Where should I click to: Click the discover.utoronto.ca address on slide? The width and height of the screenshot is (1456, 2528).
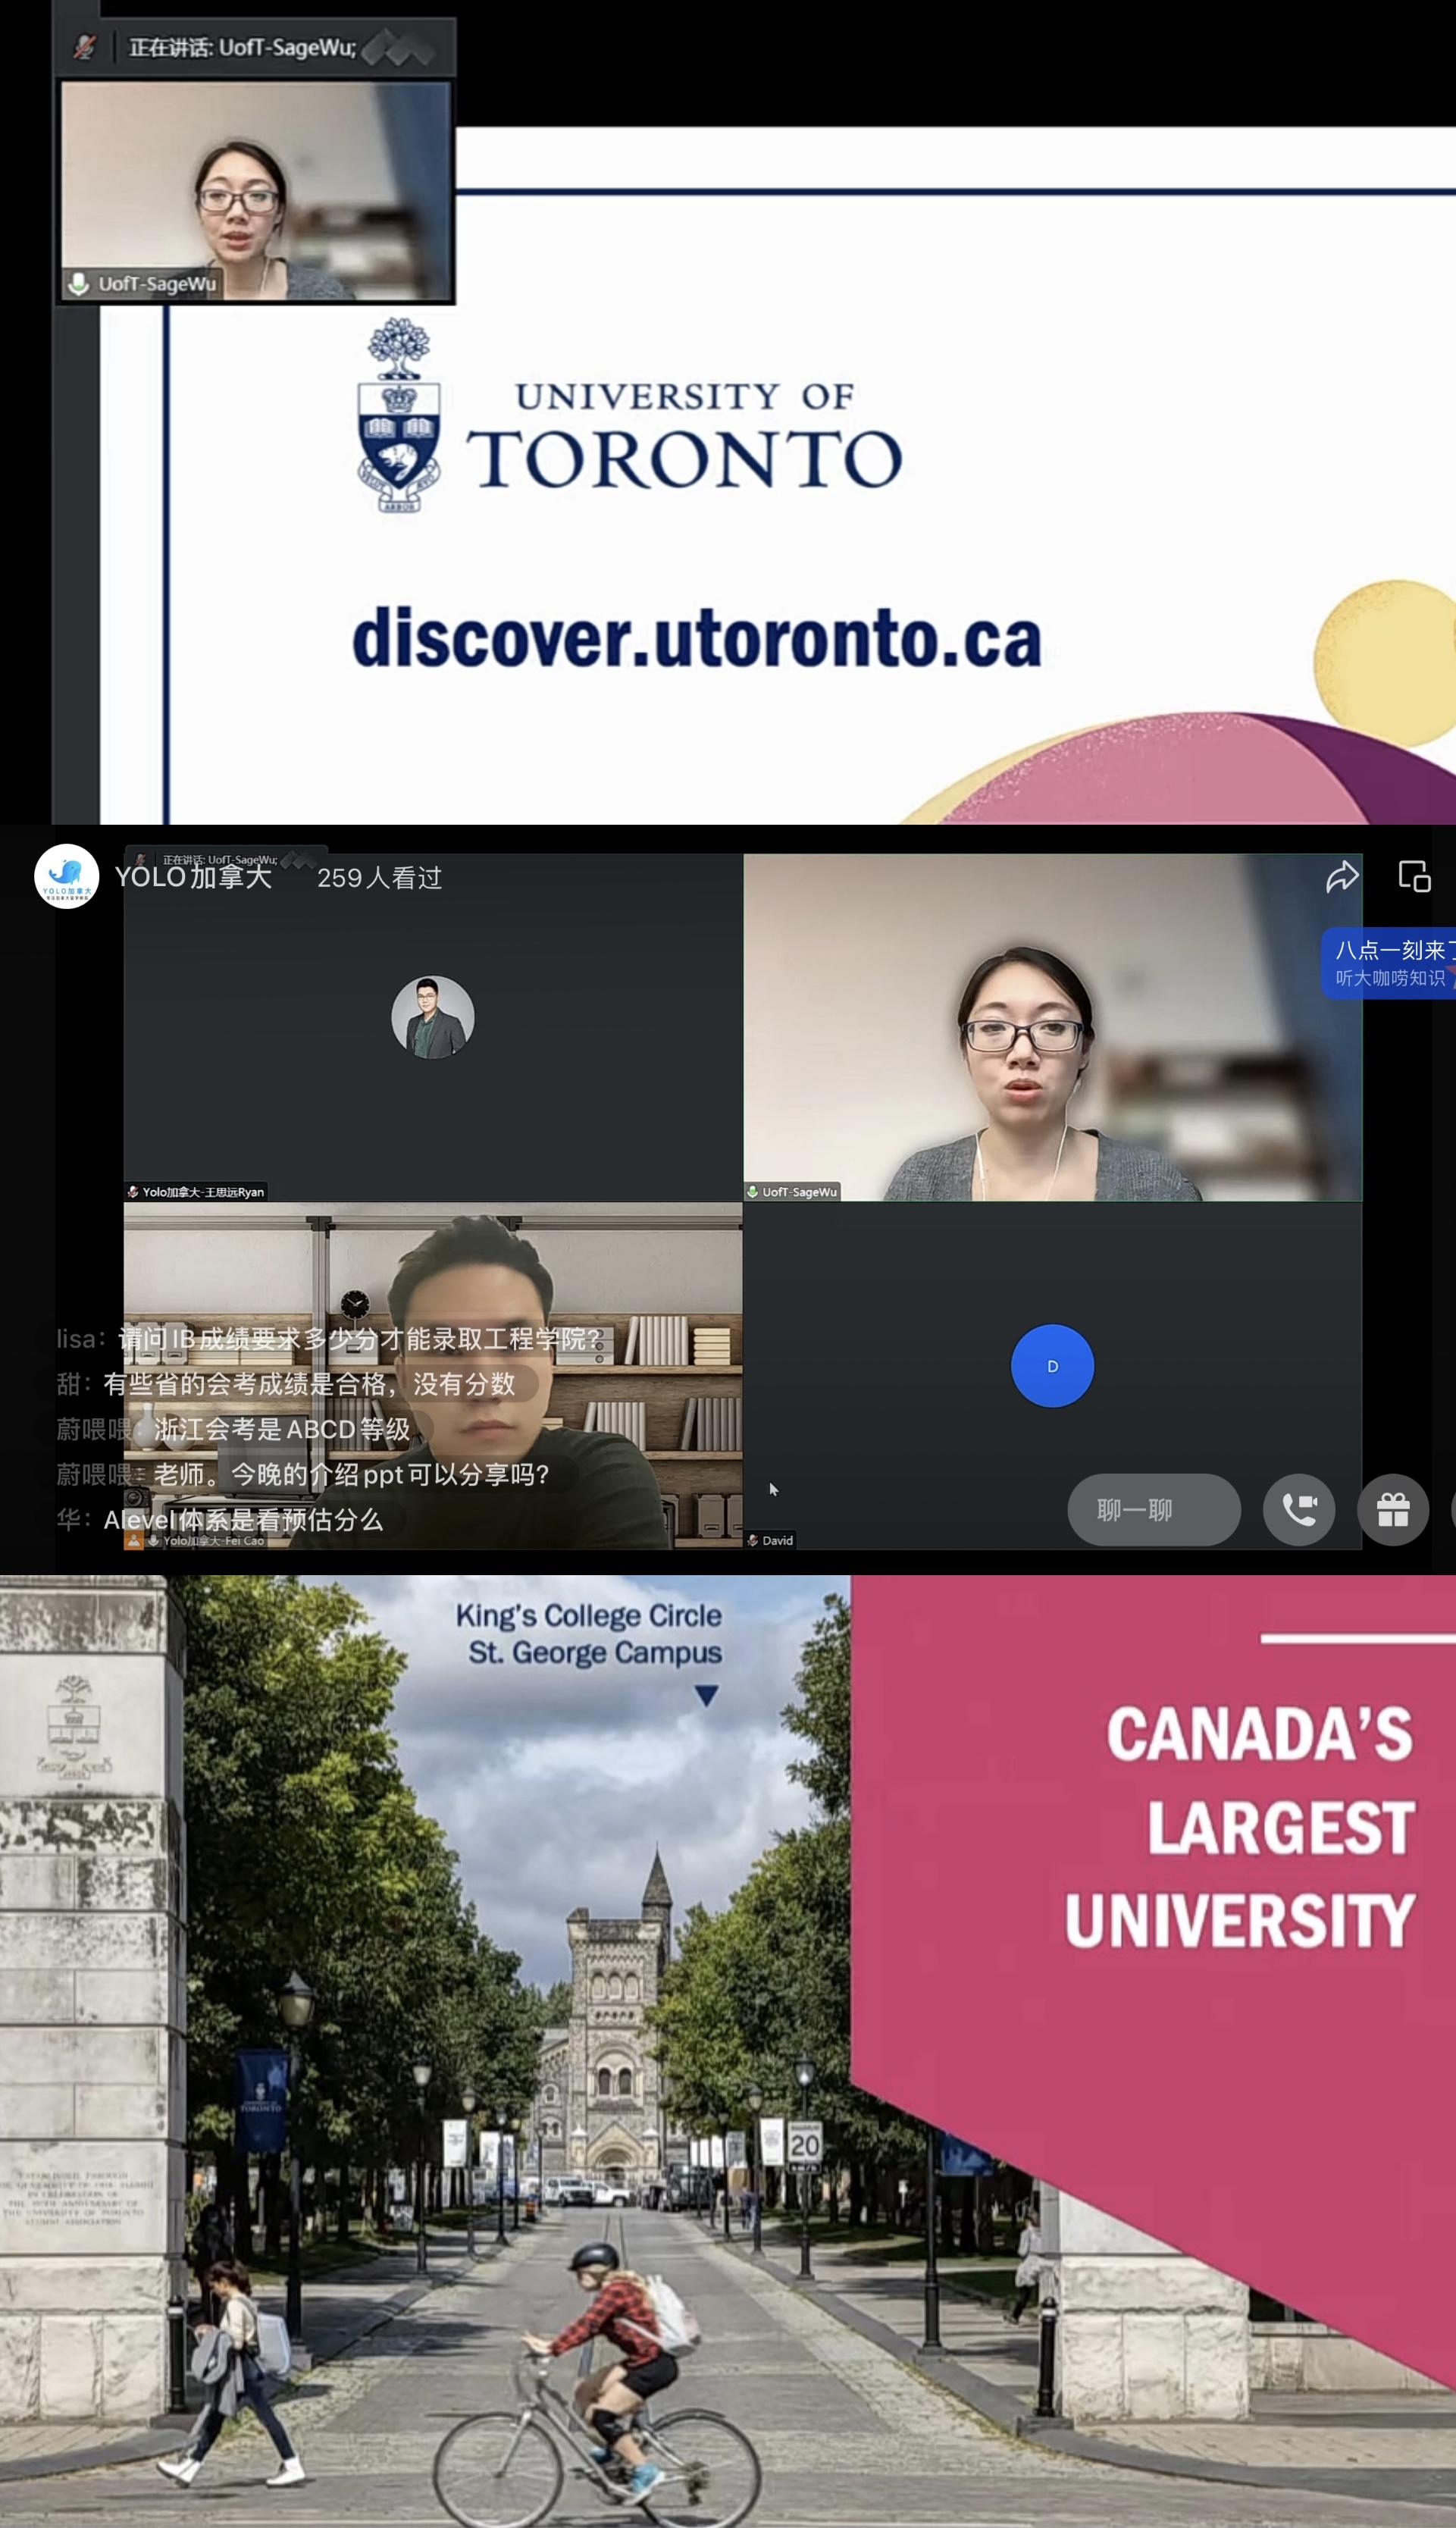697,638
